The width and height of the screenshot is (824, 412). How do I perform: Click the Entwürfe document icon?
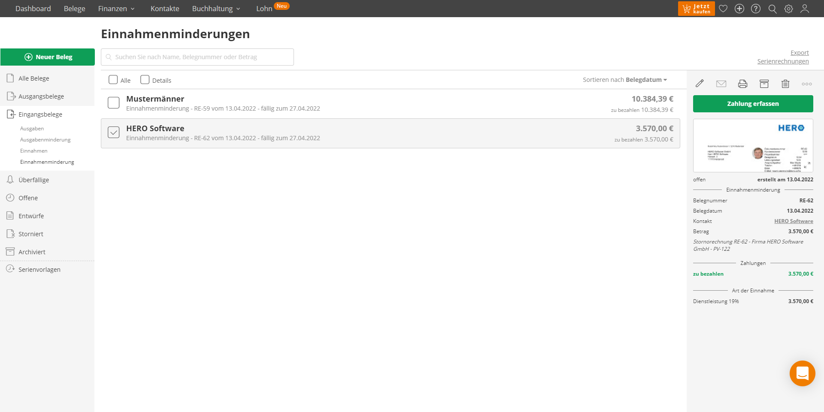[x=10, y=216]
